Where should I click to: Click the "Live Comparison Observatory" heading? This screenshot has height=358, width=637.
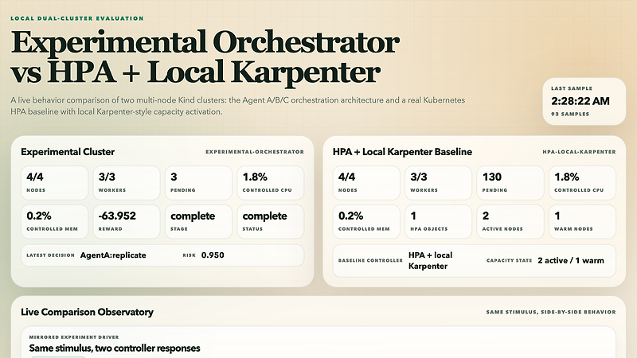pos(87,312)
